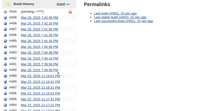Click the blue status ball for build #484
This screenshot has height=111, width=213.
[6, 105]
